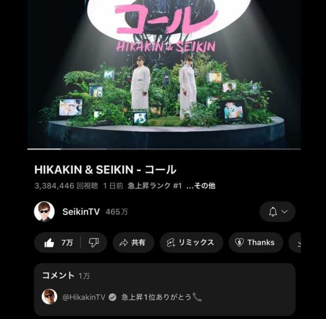The width and height of the screenshot is (326, 319).
Task: Expand description via …その他
Action: [x=201, y=185]
